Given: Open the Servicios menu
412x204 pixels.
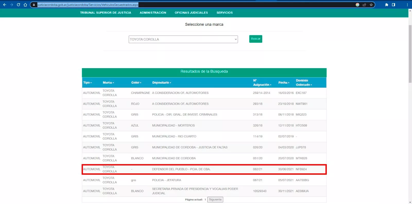Looking at the screenshot, I should (224, 13).
